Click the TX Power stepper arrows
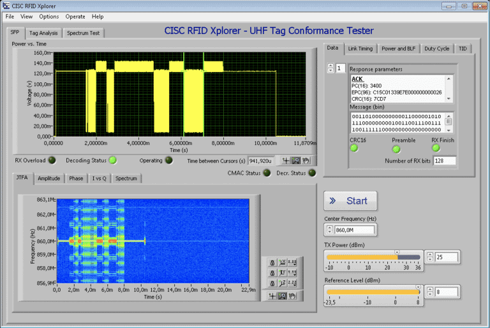Image resolution: width=490 pixels, height=328 pixels. point(430,257)
